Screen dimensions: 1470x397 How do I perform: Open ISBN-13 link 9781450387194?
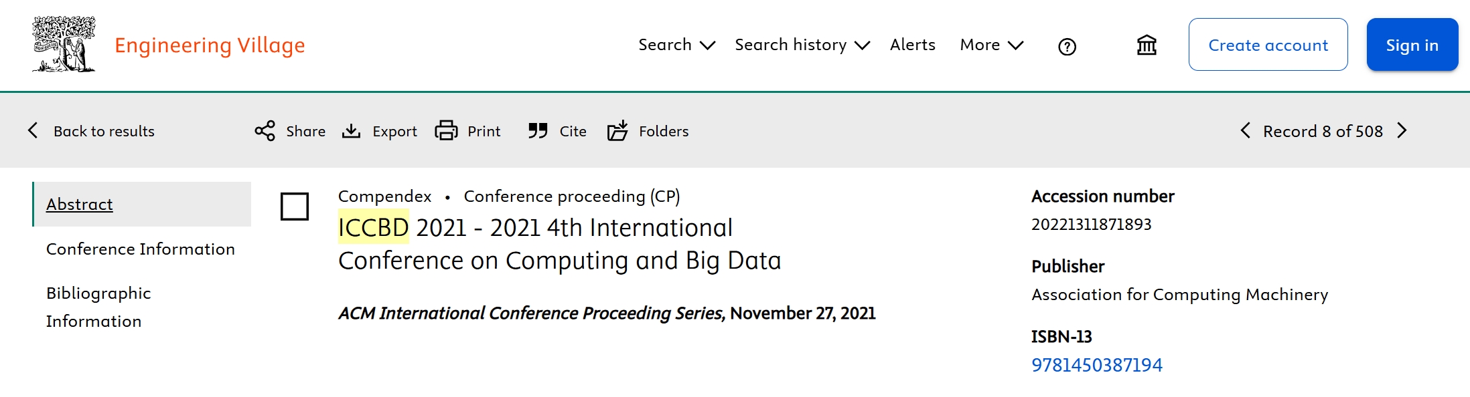(1096, 365)
